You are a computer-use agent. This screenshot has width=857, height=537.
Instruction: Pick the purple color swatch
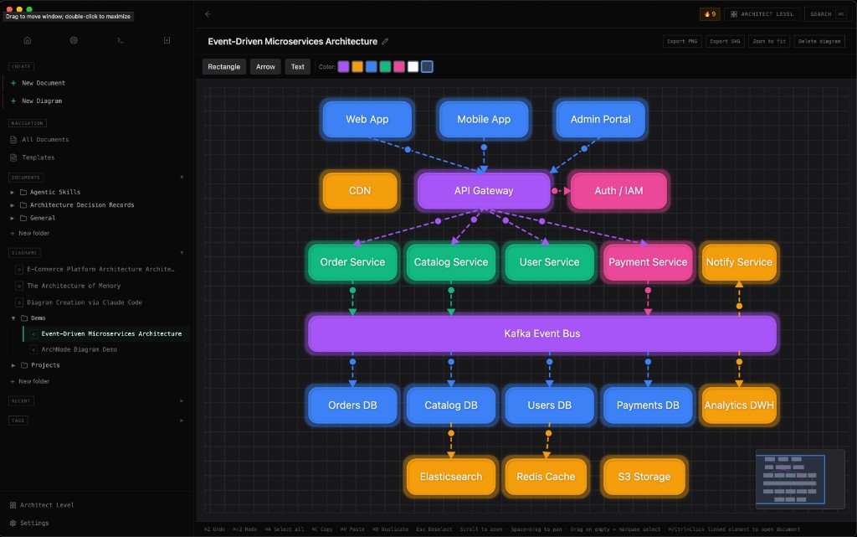coord(343,67)
